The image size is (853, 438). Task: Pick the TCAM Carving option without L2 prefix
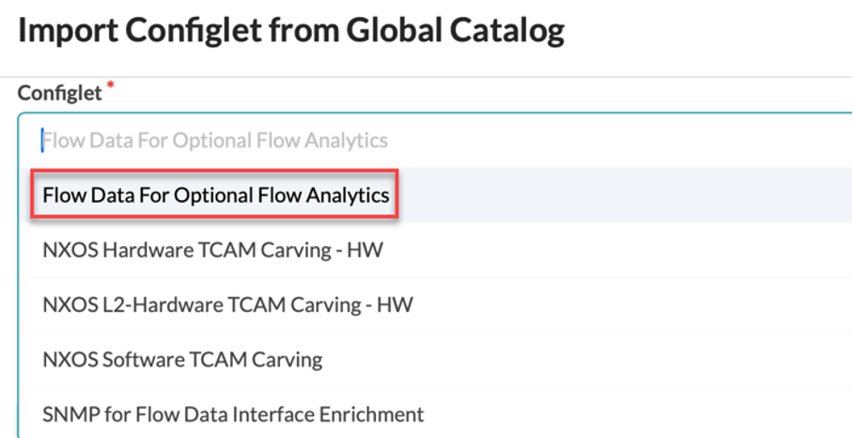point(214,250)
